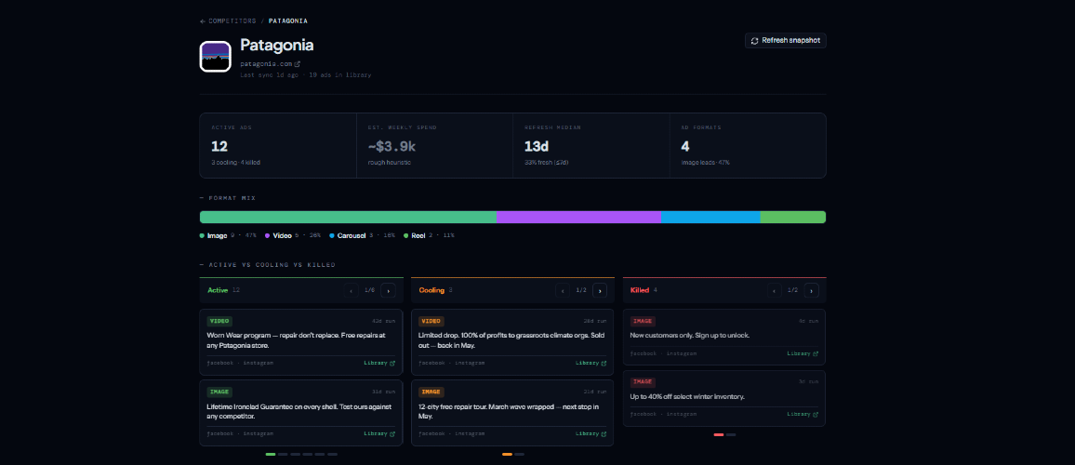Click the 4d run label
Viewport: 1075px width, 465px height.
tap(809, 321)
